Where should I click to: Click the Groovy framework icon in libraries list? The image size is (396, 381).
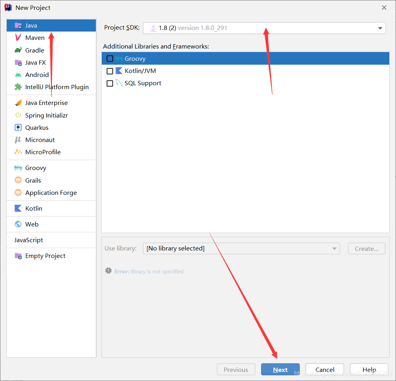[x=119, y=59]
